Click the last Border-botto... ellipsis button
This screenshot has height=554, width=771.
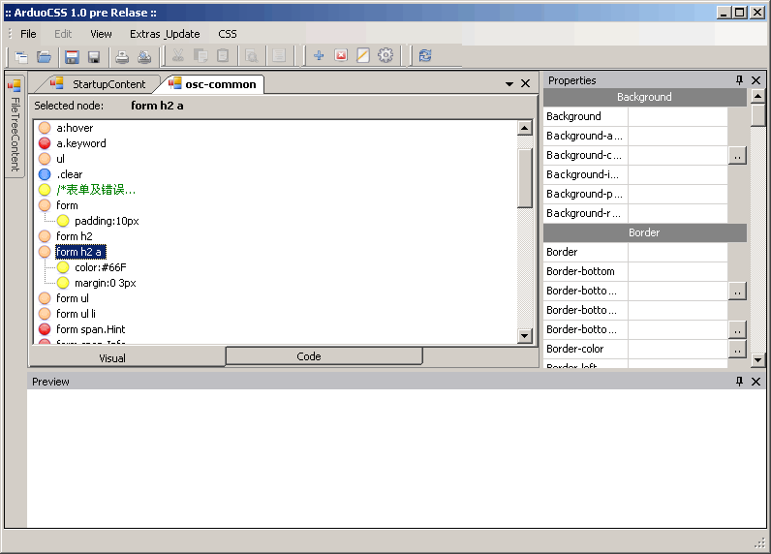[x=736, y=330]
